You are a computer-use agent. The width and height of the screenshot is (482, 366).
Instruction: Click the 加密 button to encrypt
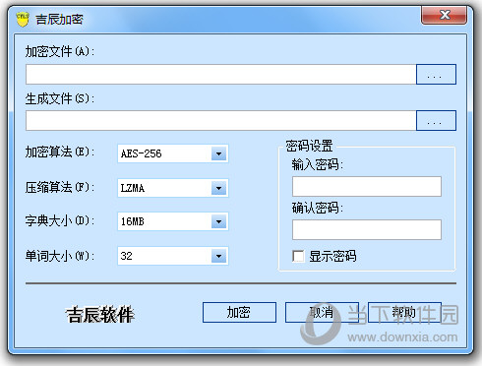[x=239, y=312]
